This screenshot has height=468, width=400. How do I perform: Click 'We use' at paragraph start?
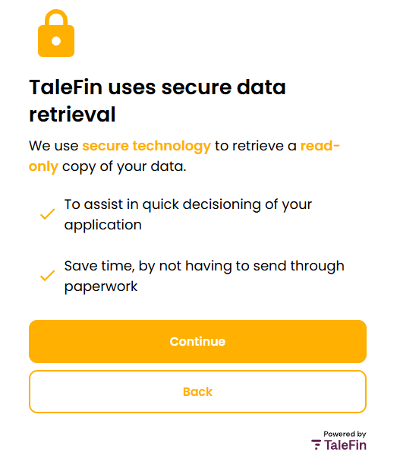point(54,146)
